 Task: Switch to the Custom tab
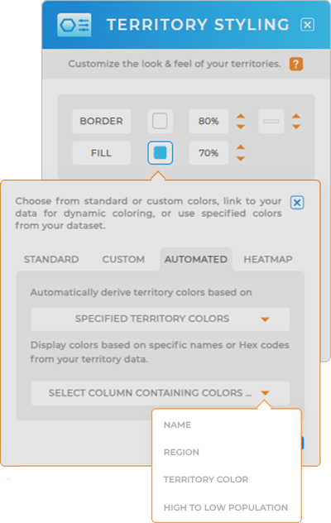coord(123,259)
